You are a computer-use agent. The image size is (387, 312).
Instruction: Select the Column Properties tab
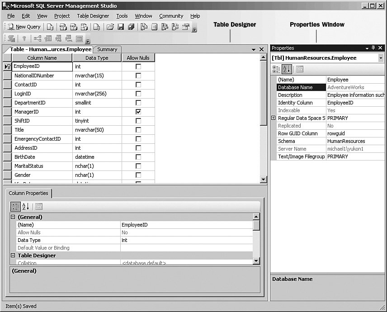[x=28, y=193]
